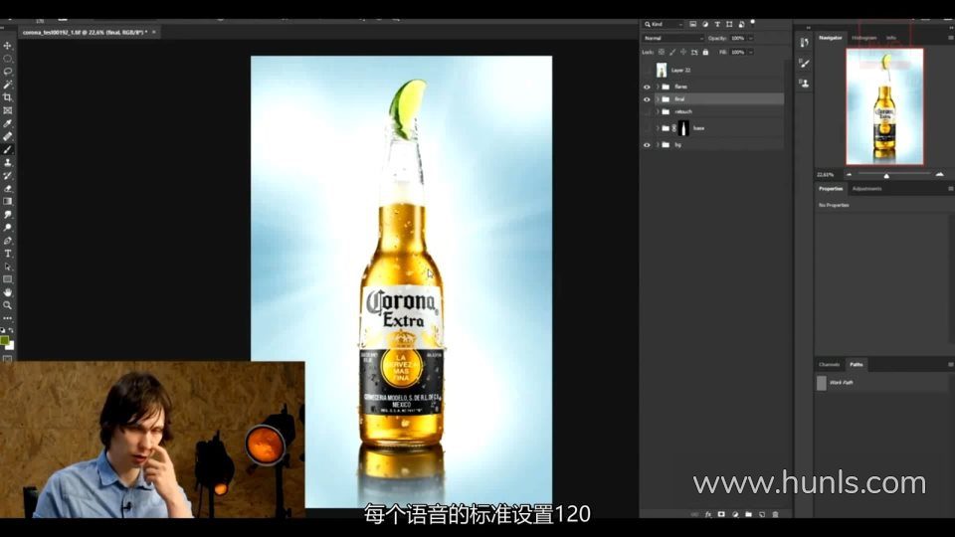Select the Zoom tool
Screen dimensions: 955x537
(x=7, y=305)
